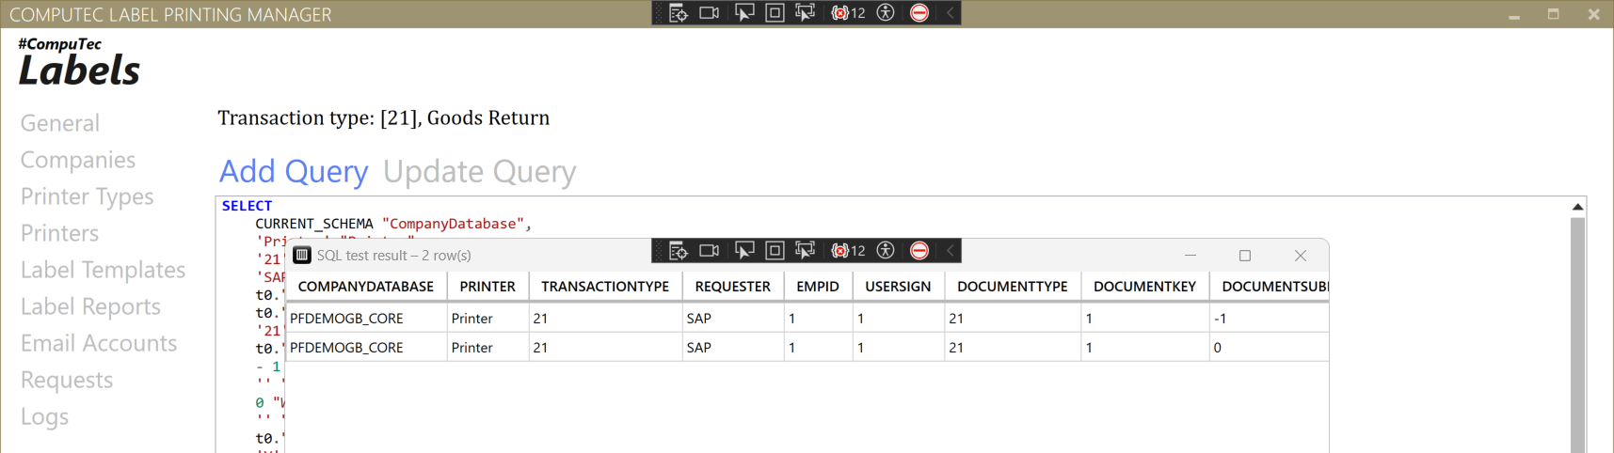Click SQL test result – 2 row(s) title
The image size is (1614, 453).
pyautogui.click(x=393, y=256)
